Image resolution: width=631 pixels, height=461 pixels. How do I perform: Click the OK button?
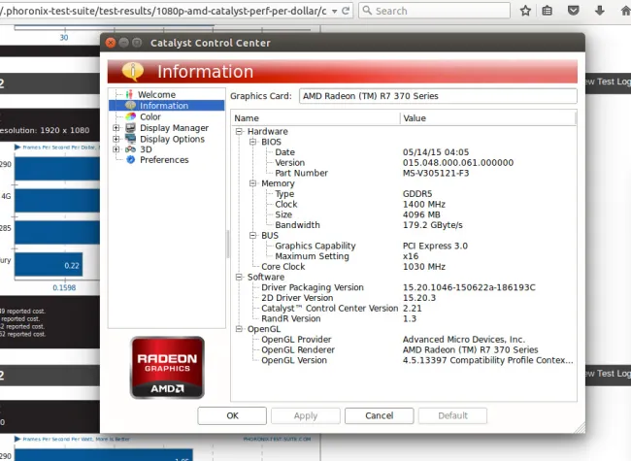232,415
